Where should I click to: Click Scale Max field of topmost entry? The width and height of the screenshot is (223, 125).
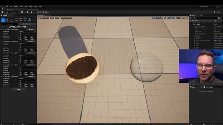(x=27, y=35)
